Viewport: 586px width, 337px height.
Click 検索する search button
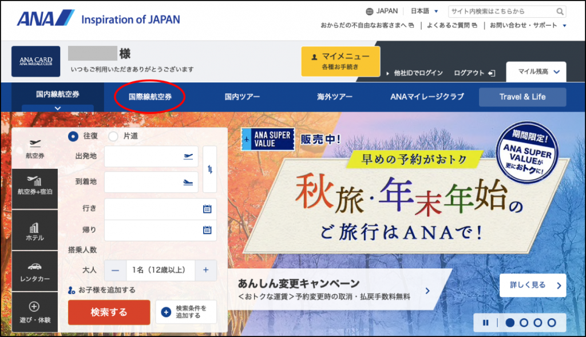(109, 312)
